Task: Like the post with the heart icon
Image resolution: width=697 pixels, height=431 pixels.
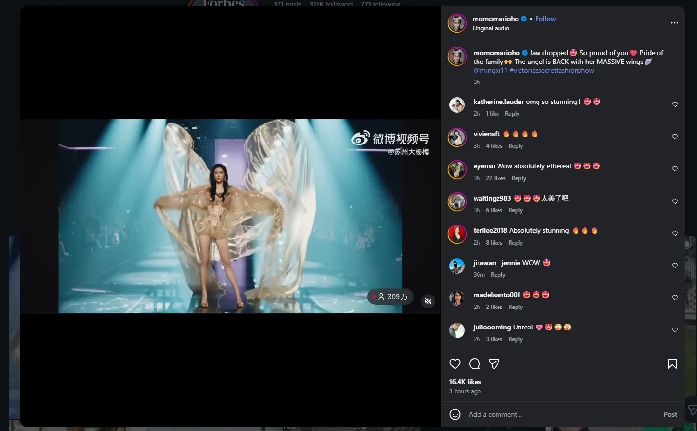Action: coord(455,364)
